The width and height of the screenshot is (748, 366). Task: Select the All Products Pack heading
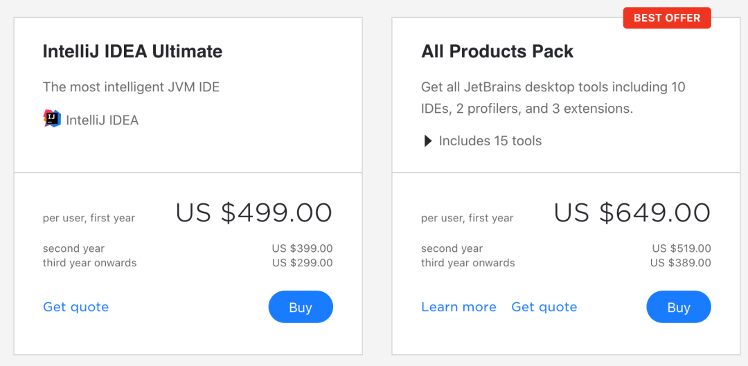(x=497, y=51)
